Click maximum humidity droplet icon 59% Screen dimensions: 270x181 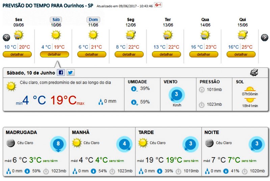134,102
